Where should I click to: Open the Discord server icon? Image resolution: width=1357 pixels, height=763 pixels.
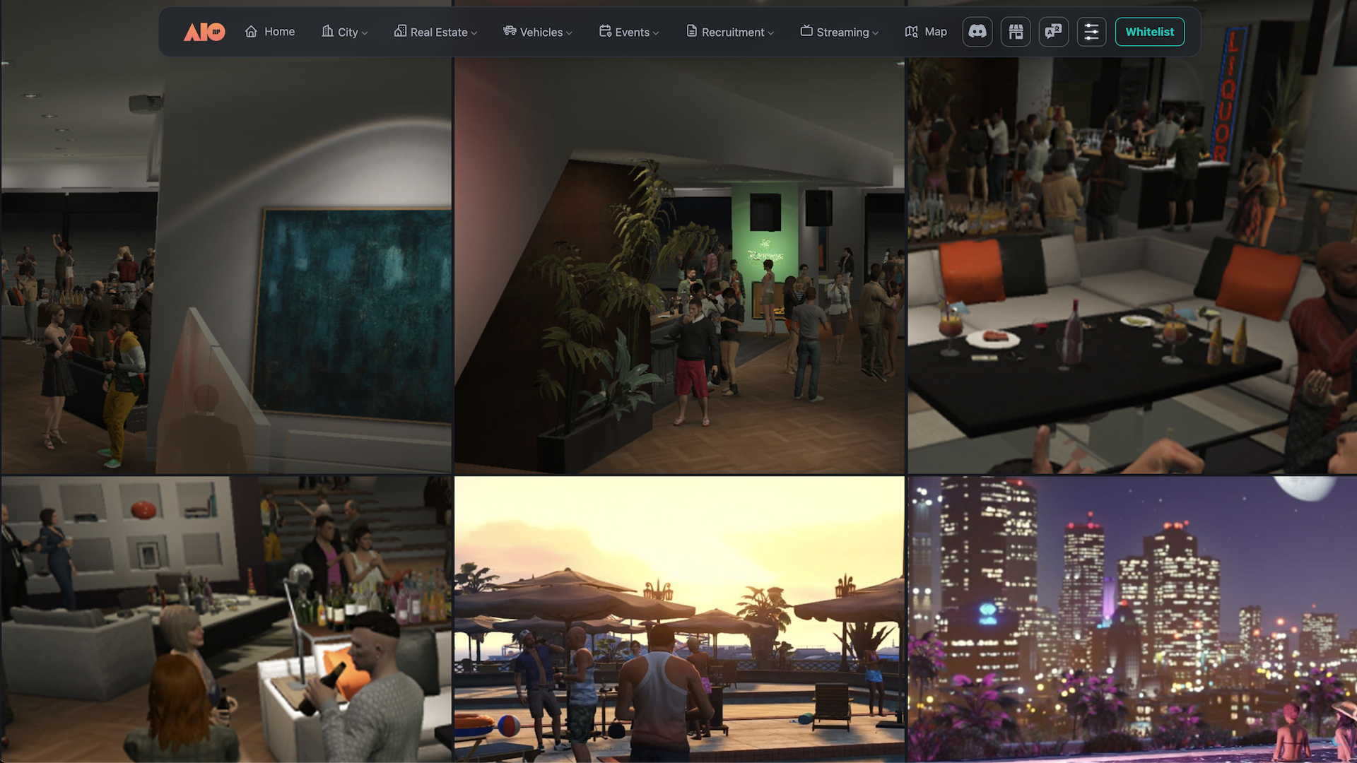977,32
